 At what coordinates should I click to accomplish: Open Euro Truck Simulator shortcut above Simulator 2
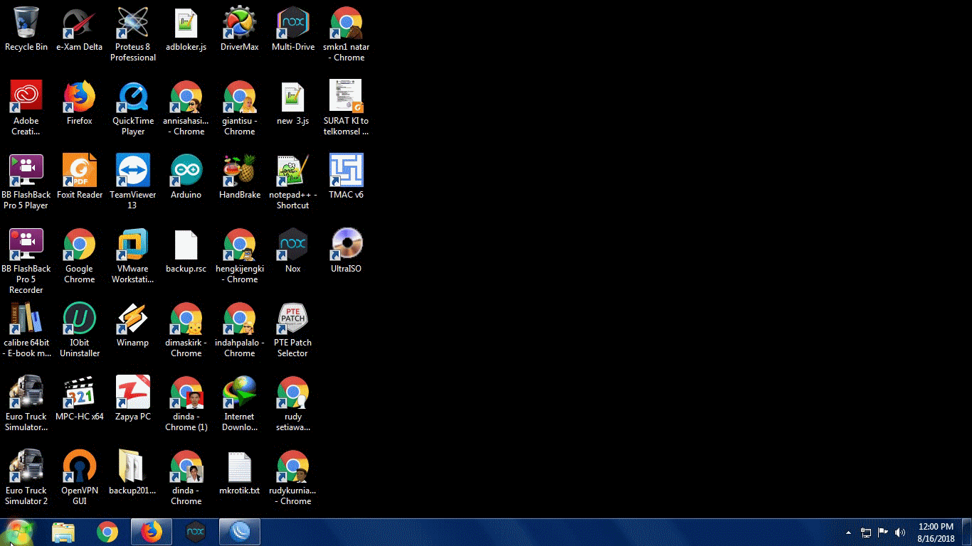[x=26, y=404]
